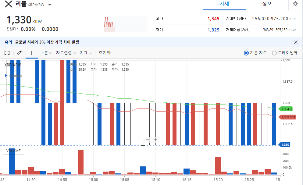The height and width of the screenshot is (185, 303).
Task: Click the blue 1,330 current price tag
Action: pyautogui.click(x=284, y=144)
